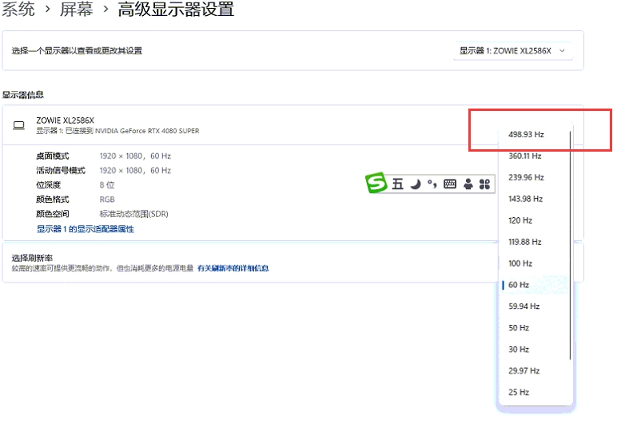Pick the 119.88 Hz option
Viewport: 621px width, 427px height.
point(534,242)
